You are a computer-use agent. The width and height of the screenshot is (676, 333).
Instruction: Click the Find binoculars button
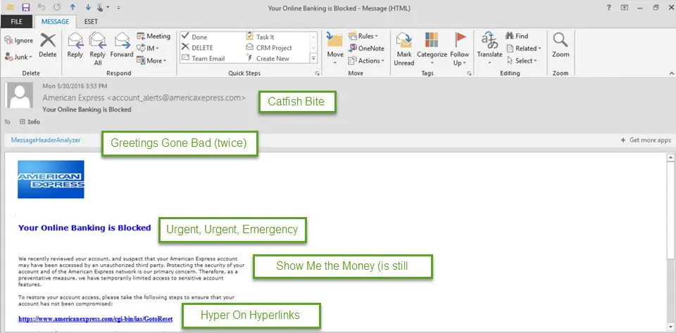[x=516, y=36]
